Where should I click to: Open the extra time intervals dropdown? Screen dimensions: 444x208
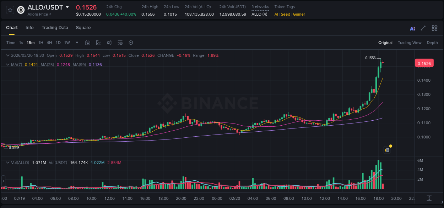click(76, 43)
